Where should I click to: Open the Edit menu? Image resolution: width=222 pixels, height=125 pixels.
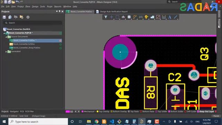tap(8, 7)
